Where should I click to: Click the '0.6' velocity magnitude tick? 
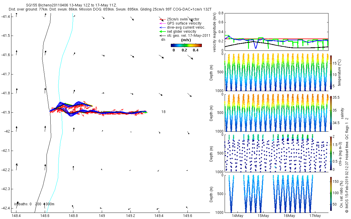pyautogui.click(x=221, y=22)
